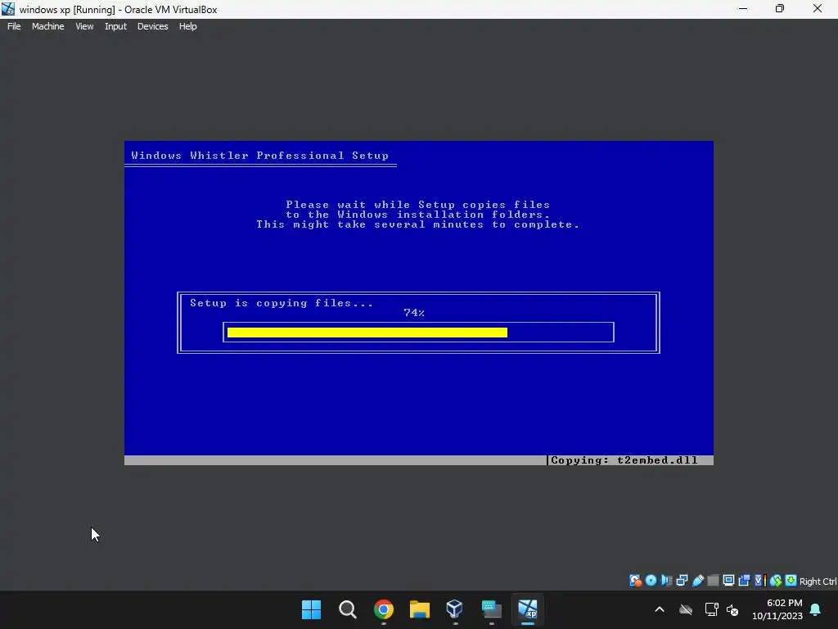Image resolution: width=838 pixels, height=629 pixels.
Task: Open the File menu
Action: [x=14, y=26]
